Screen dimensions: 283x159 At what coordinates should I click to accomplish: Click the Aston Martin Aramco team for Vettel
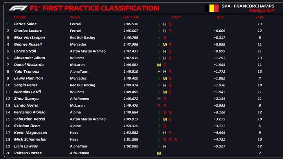[88, 119]
